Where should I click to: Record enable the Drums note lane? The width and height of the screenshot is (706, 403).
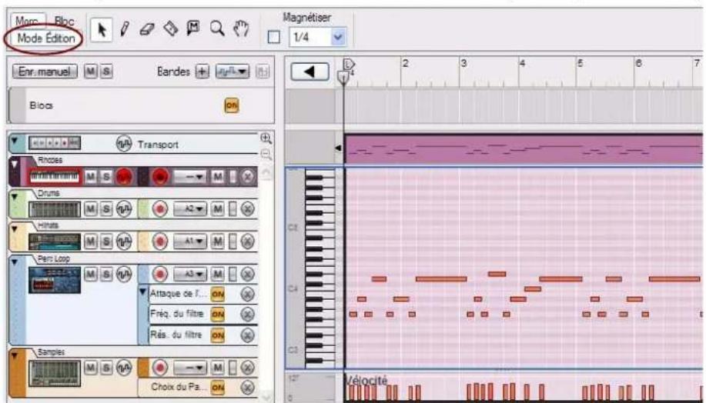[160, 209]
